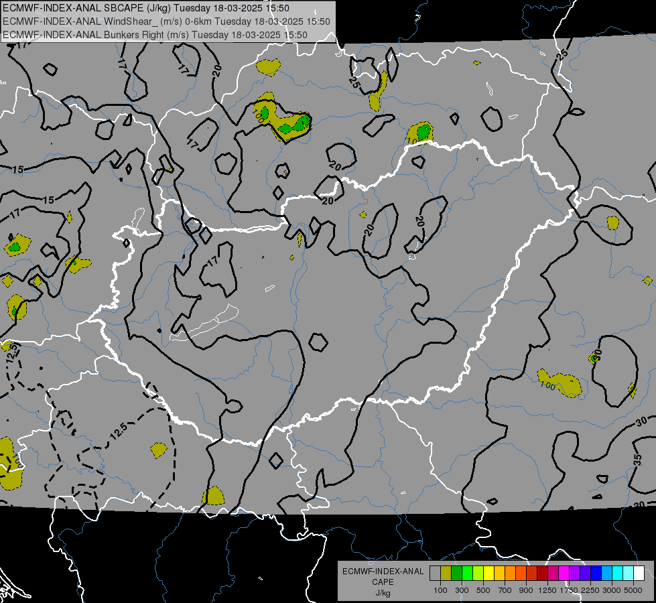This screenshot has width=656, height=603.
Task: Click the Bunkers Right title line
Action: (155, 35)
